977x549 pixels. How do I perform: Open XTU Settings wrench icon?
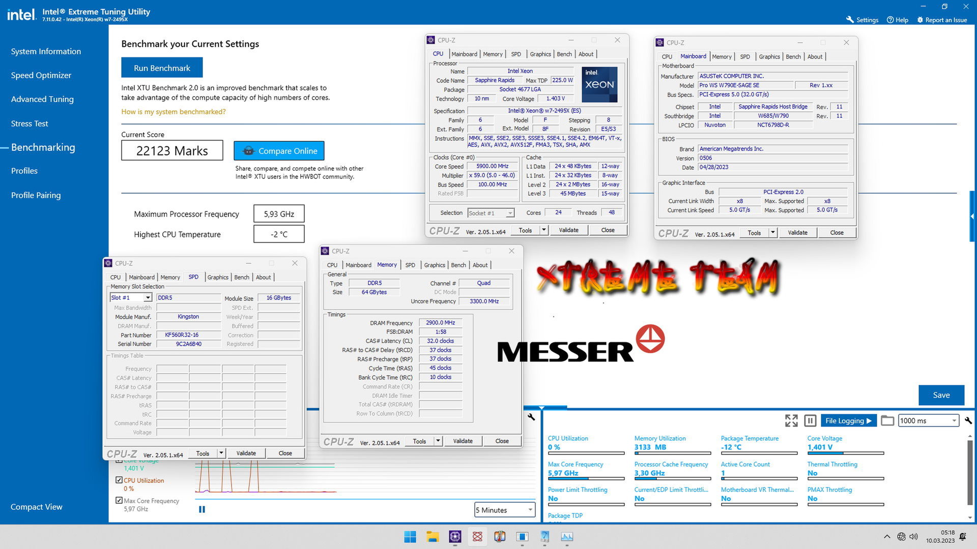pyautogui.click(x=850, y=20)
